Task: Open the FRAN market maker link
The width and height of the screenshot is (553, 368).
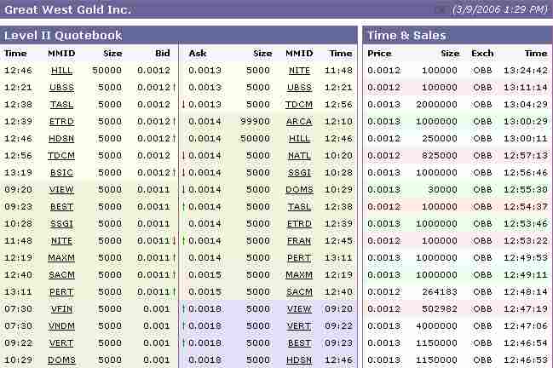Action: tap(299, 241)
